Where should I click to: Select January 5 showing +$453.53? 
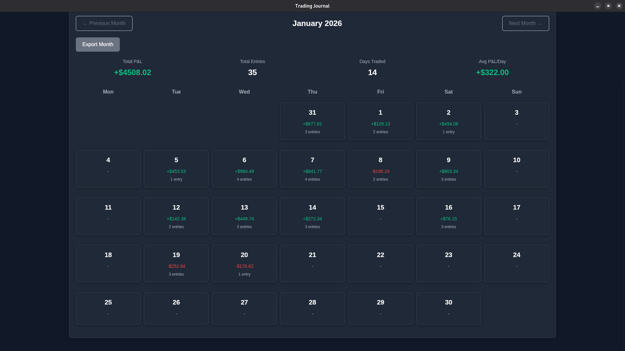click(176, 168)
